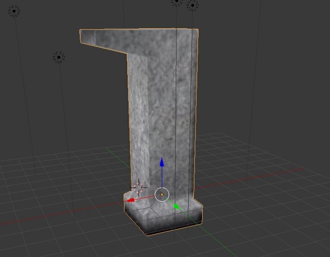Click the green Y-axis gizmo arrow
This screenshot has width=330, height=257.
pos(176,207)
